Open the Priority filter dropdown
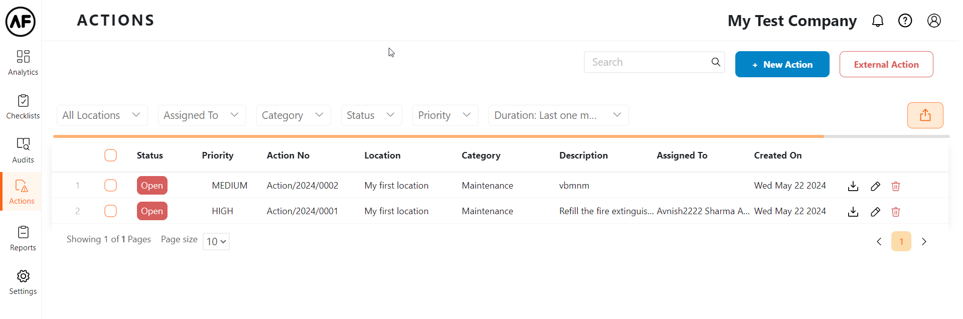Image resolution: width=963 pixels, height=319 pixels. point(445,115)
